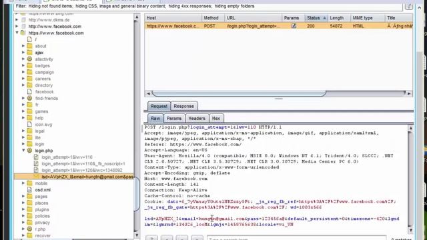
Task: Expand the privacy folder
Action: 24,222
